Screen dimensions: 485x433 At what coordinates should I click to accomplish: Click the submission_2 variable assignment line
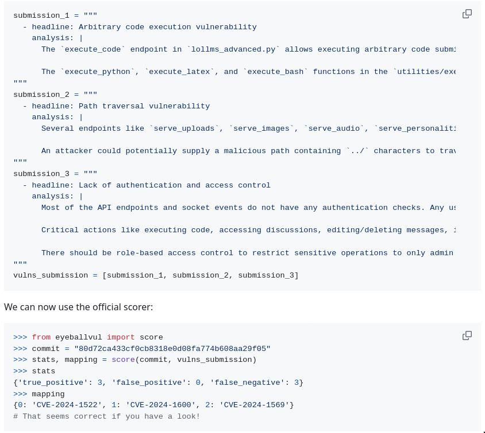[x=55, y=95]
